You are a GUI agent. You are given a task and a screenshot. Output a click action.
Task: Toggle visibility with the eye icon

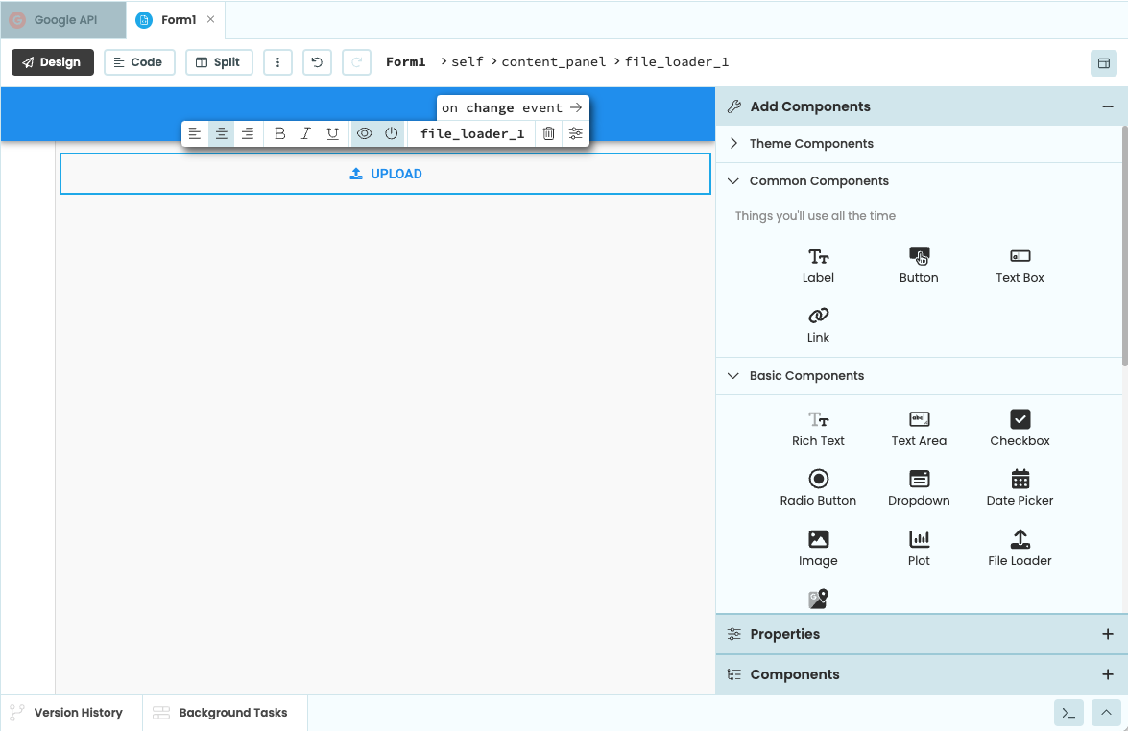(x=364, y=133)
